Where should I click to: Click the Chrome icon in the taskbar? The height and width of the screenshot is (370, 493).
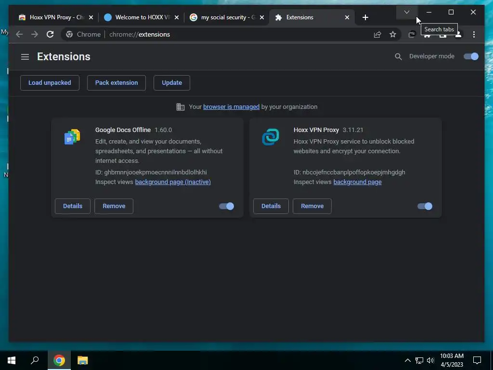pyautogui.click(x=59, y=360)
